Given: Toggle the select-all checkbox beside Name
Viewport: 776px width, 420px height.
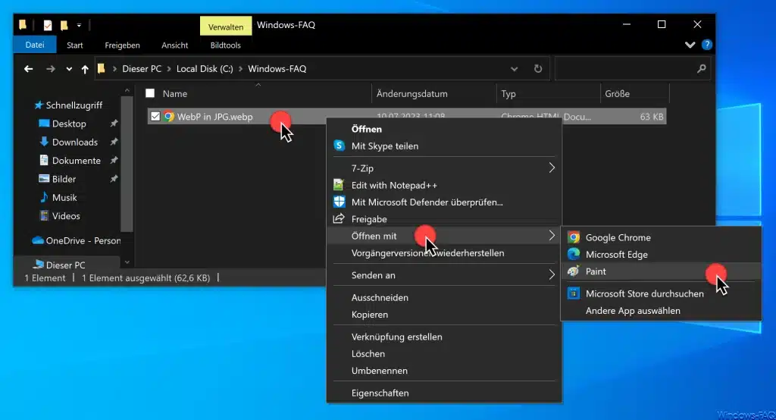Looking at the screenshot, I should click(x=150, y=93).
